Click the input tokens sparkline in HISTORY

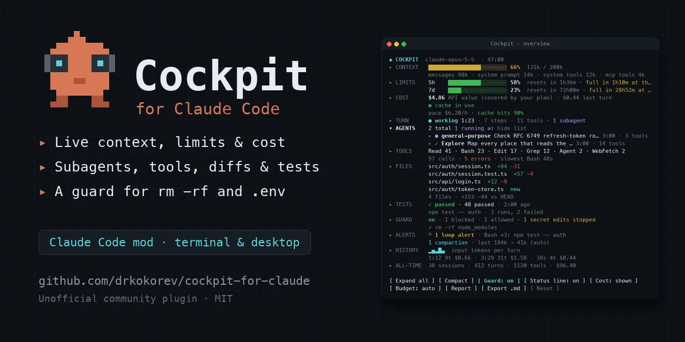437,250
